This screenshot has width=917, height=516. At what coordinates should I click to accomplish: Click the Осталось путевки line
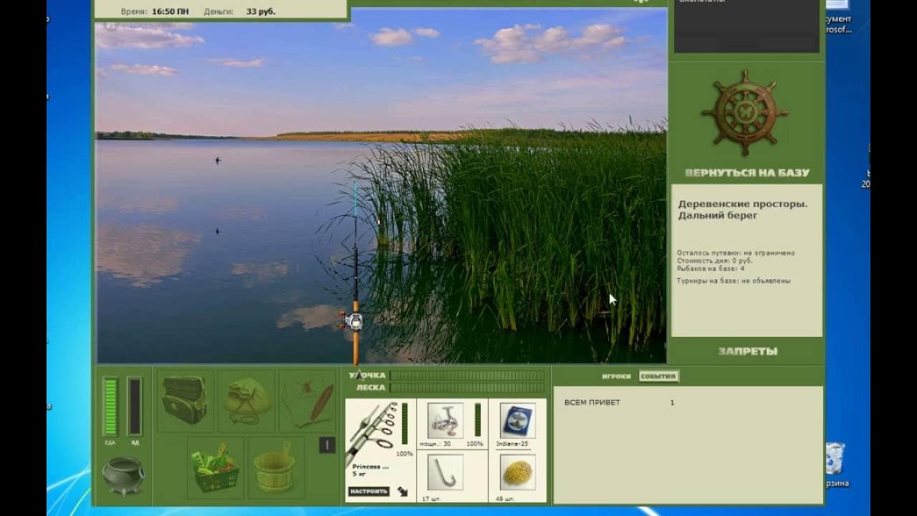coord(736,253)
